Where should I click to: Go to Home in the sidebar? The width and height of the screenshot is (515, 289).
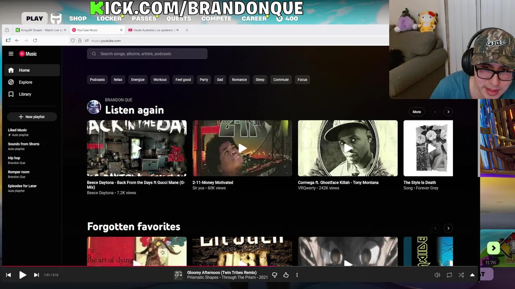point(32,70)
